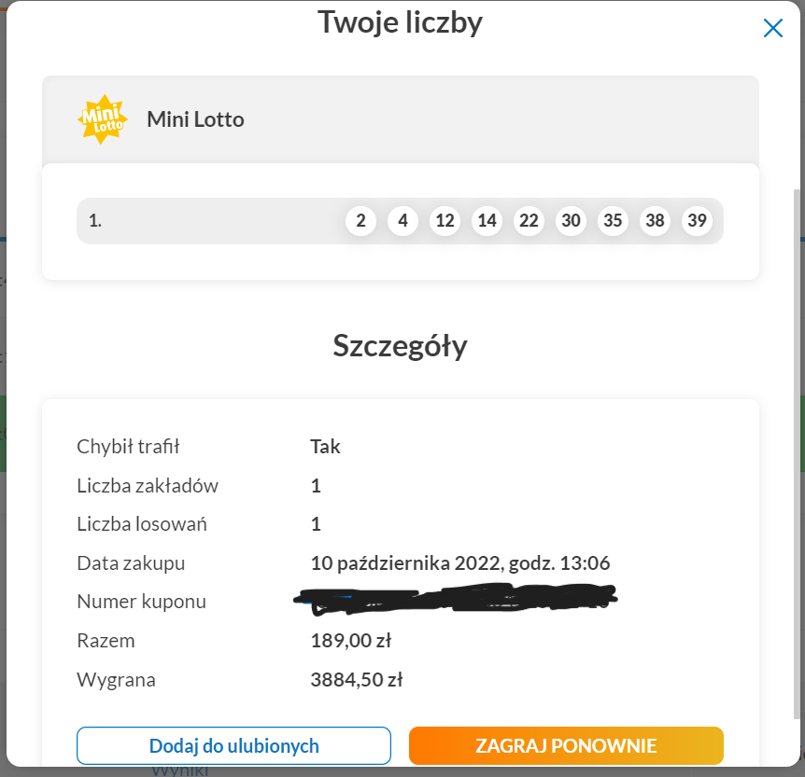Click the Mini Lotto game name text
The image size is (805, 777).
pyautogui.click(x=195, y=119)
